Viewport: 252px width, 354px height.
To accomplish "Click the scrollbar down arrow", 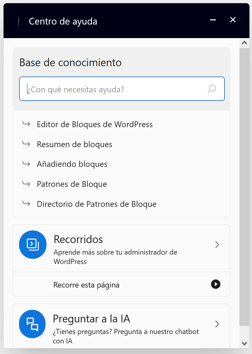I will click(x=244, y=343).
